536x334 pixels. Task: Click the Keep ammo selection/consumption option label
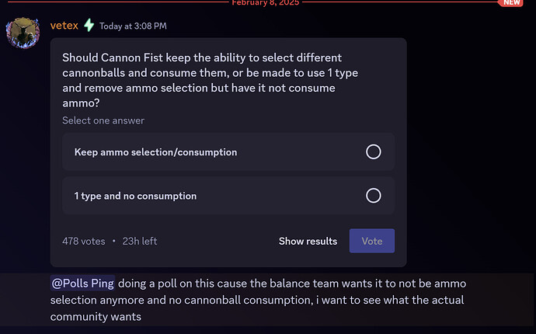pyautogui.click(x=155, y=152)
